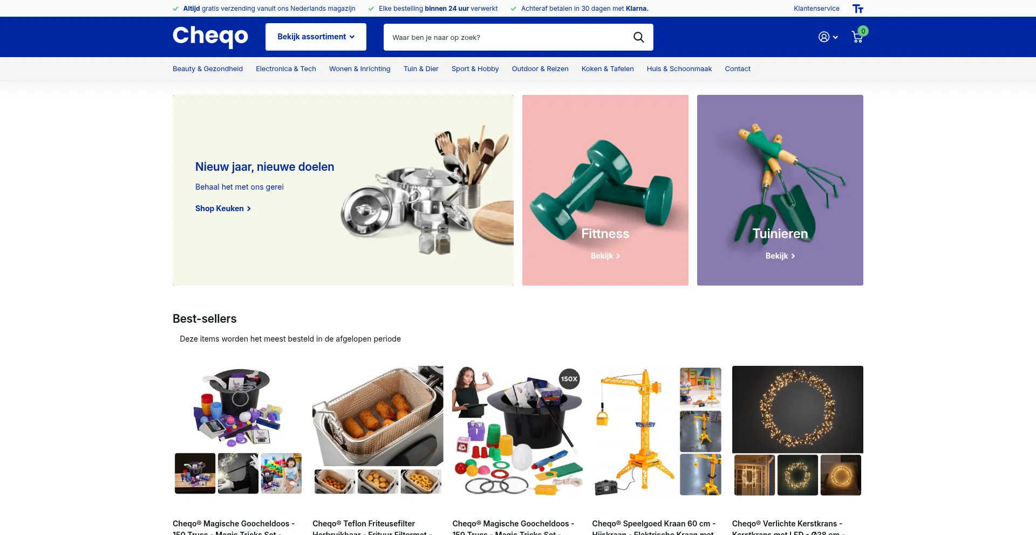The width and height of the screenshot is (1036, 535).
Task: Open the shopping cart icon
Action: (x=857, y=37)
